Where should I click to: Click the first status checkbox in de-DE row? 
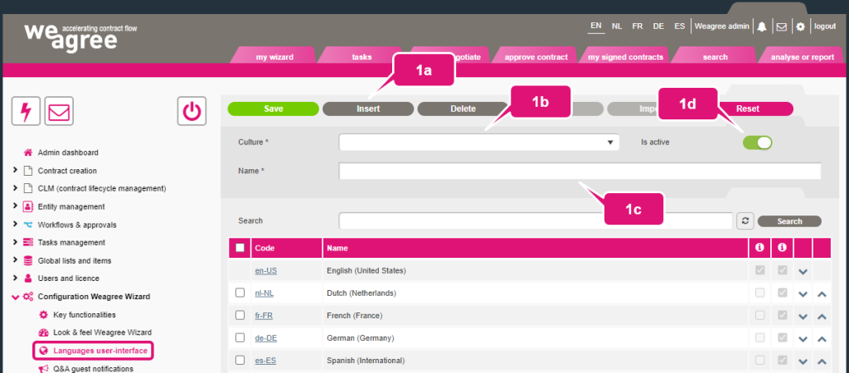[x=760, y=338]
